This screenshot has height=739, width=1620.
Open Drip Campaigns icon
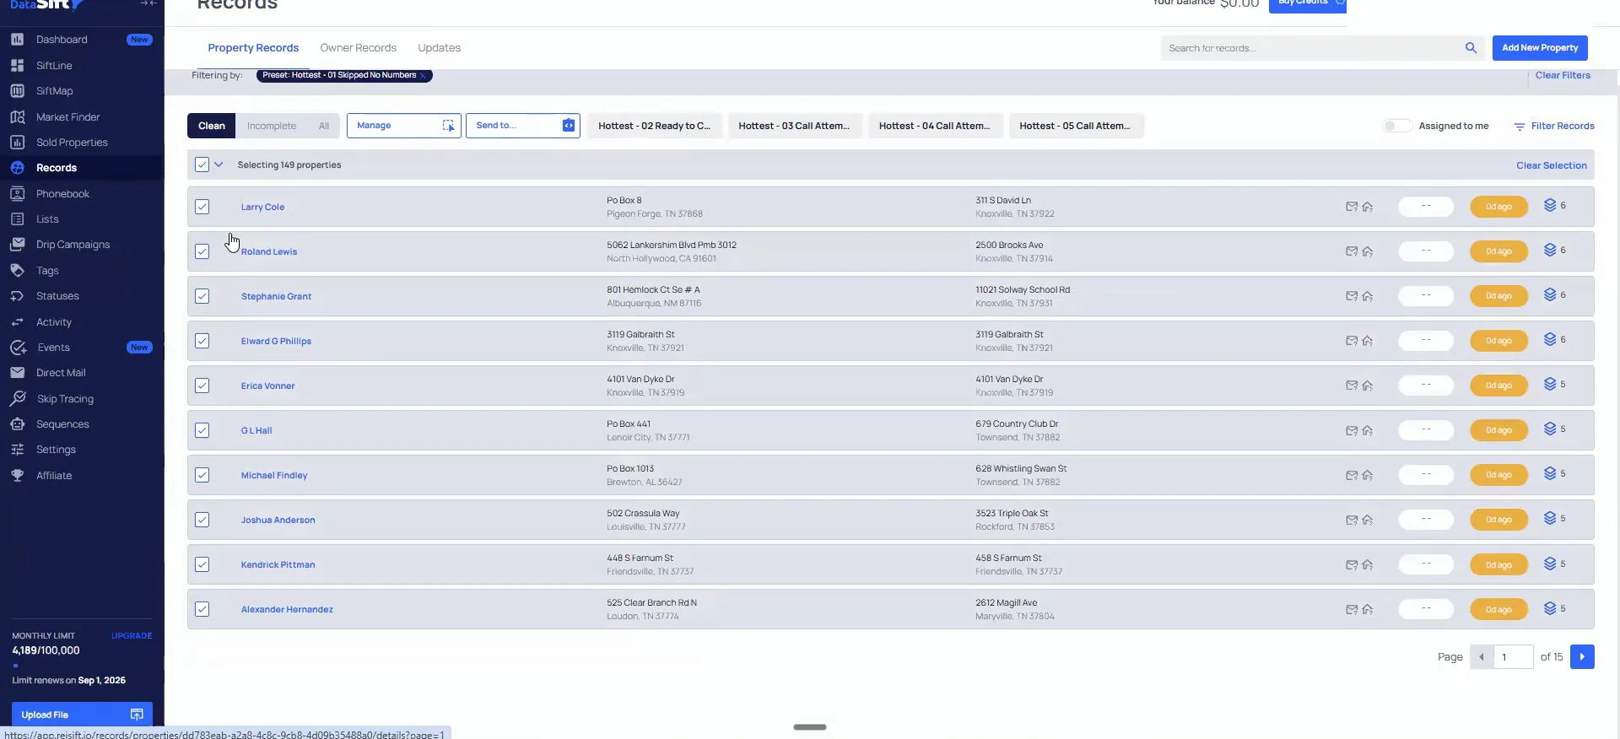pos(17,245)
